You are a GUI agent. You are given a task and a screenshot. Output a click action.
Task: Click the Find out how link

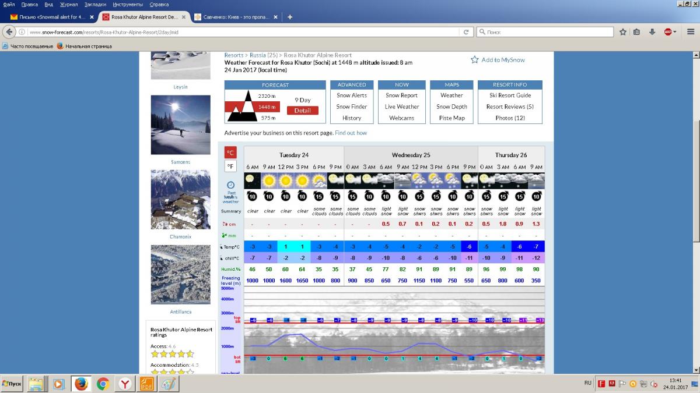(x=351, y=133)
